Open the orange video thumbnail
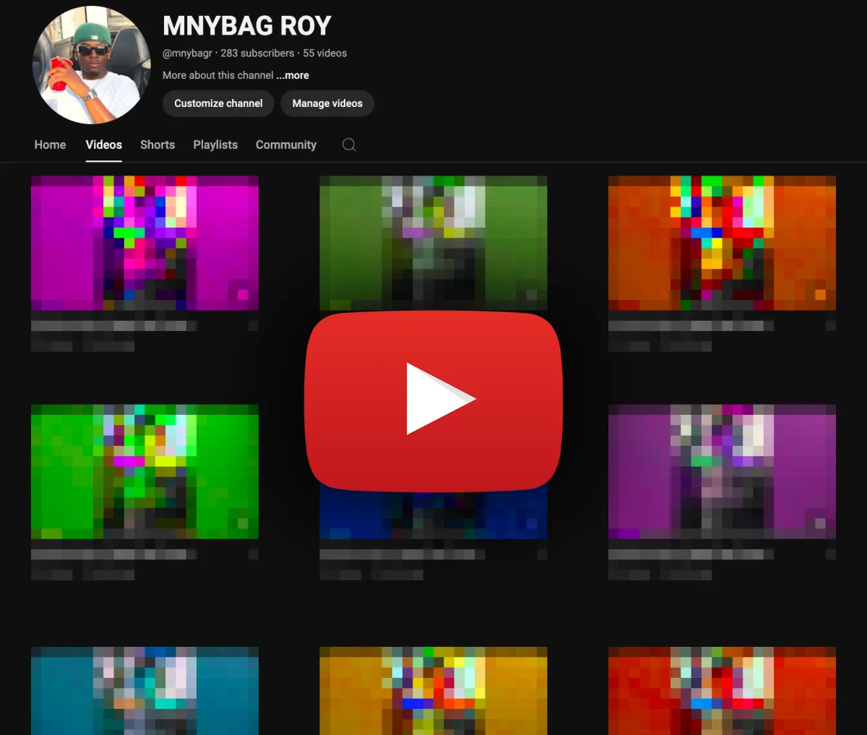This screenshot has height=735, width=867. click(x=722, y=243)
